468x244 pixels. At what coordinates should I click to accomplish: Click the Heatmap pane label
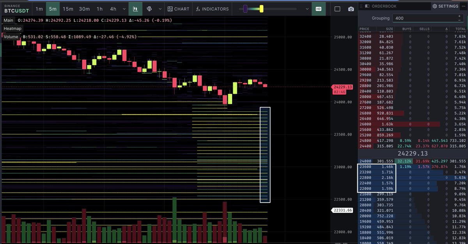12,28
